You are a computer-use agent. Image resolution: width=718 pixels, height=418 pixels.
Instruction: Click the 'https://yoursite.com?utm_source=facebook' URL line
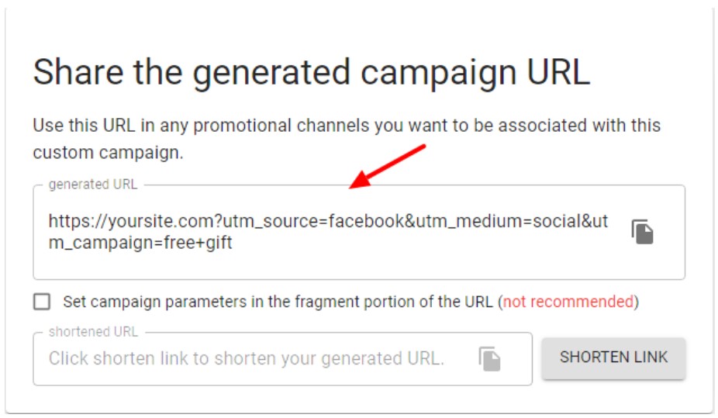[226, 222]
